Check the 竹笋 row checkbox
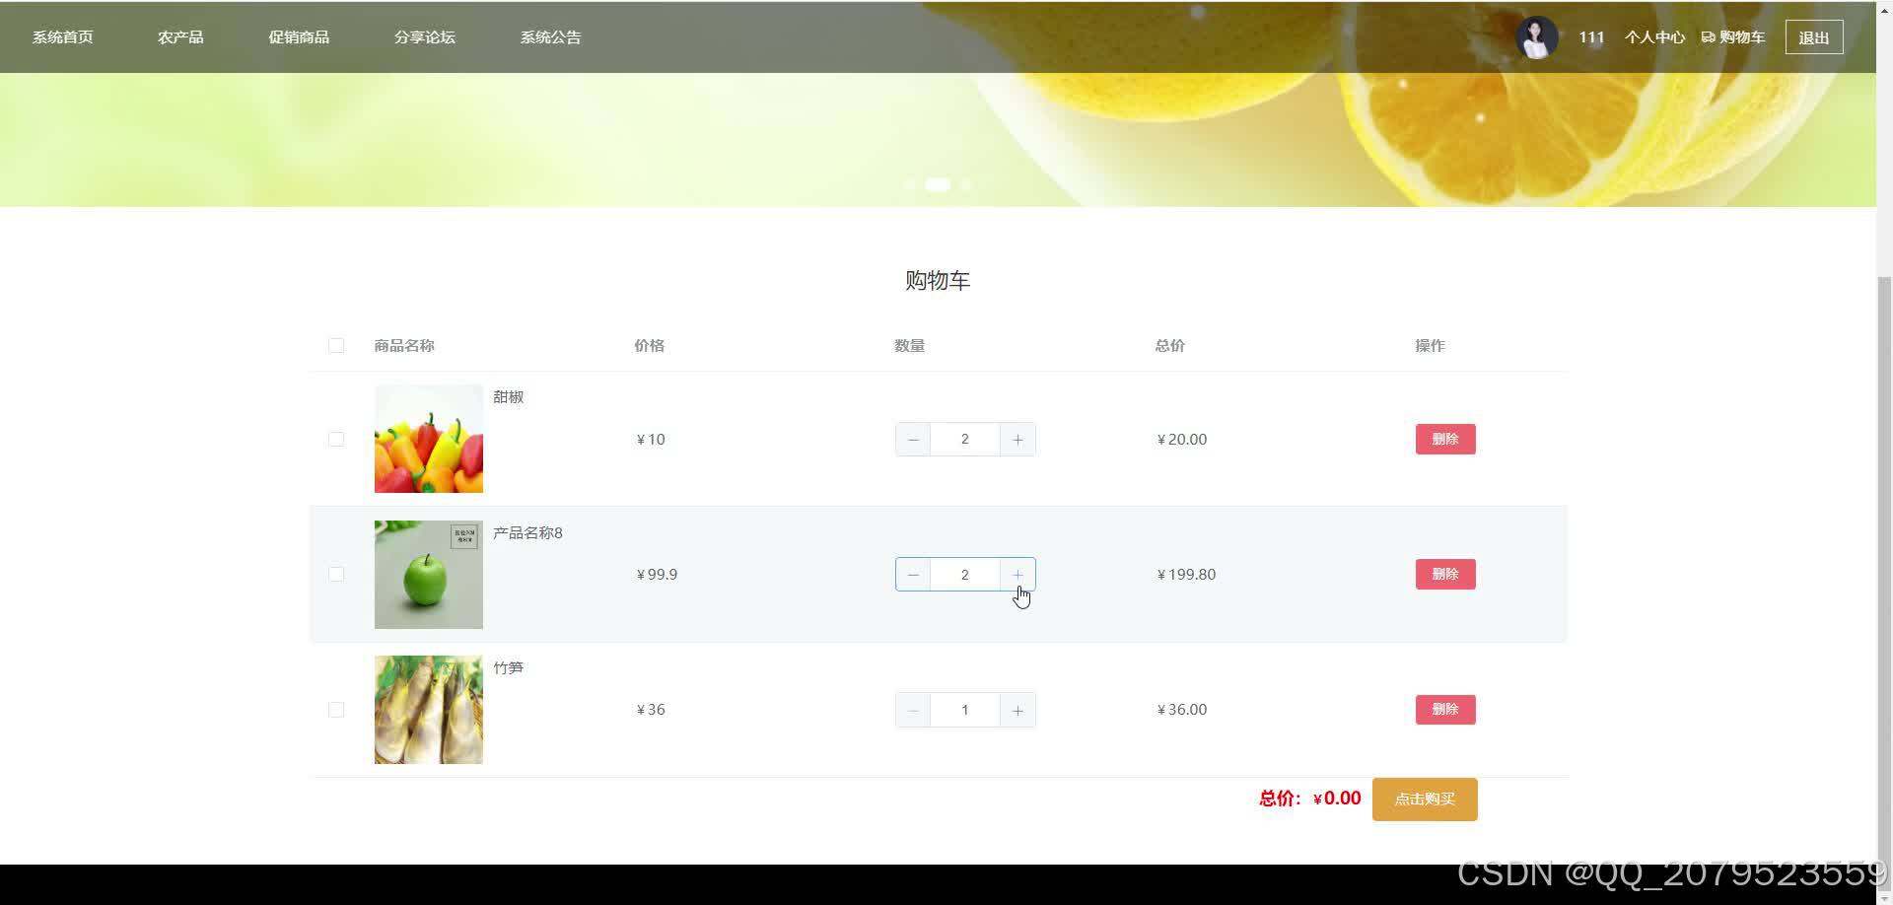Screen dimensions: 1893x905 pos(336,710)
